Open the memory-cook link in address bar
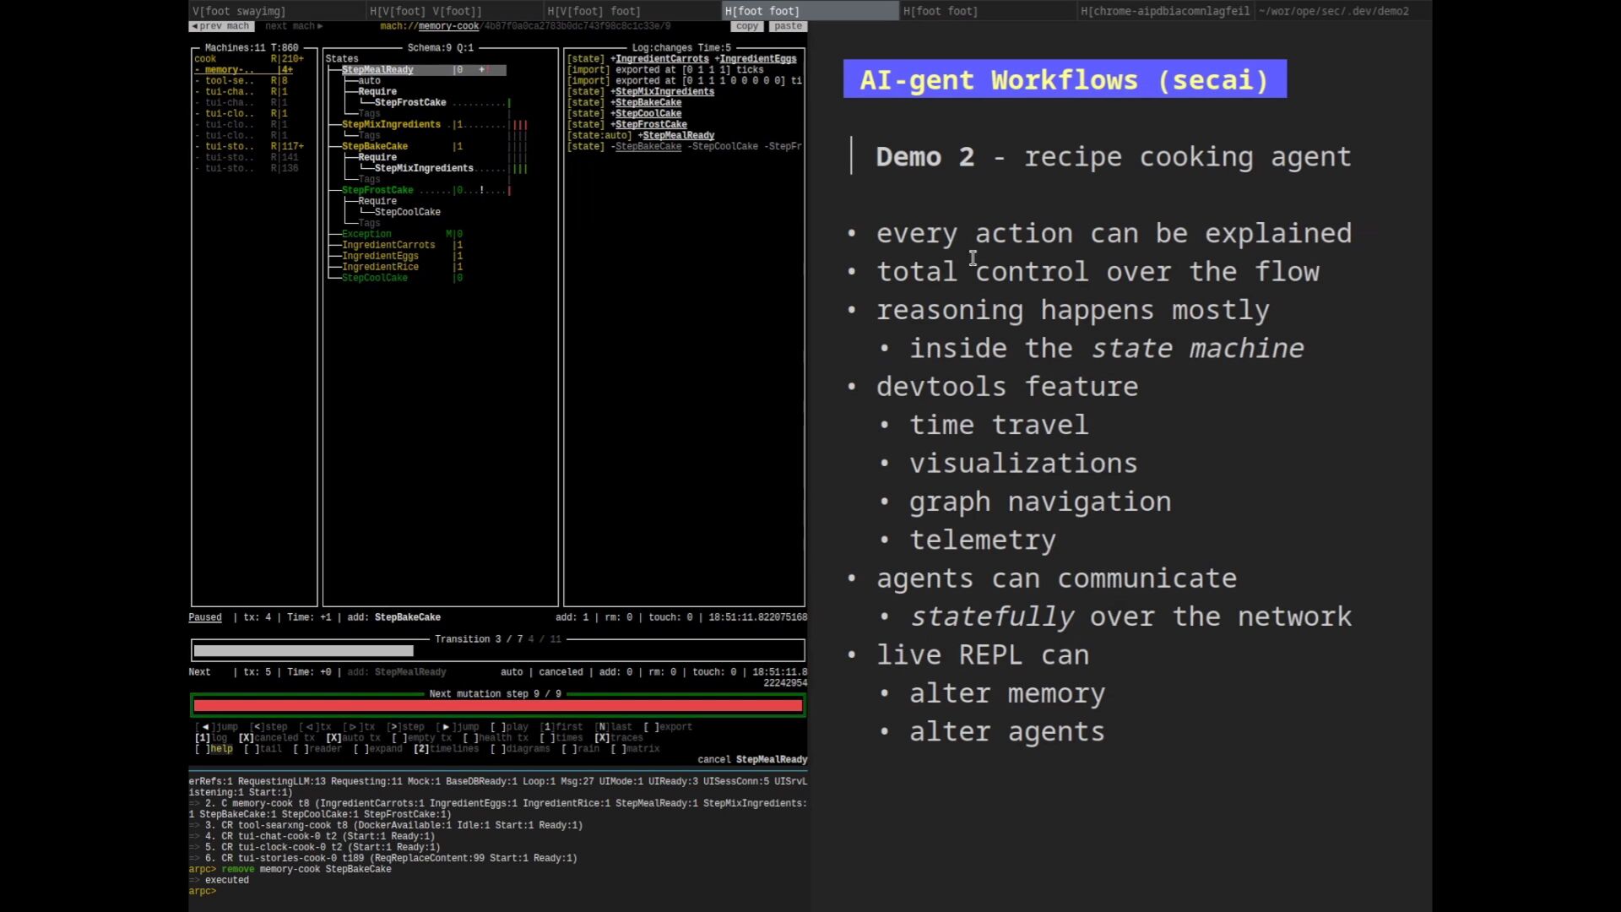 [x=449, y=26]
